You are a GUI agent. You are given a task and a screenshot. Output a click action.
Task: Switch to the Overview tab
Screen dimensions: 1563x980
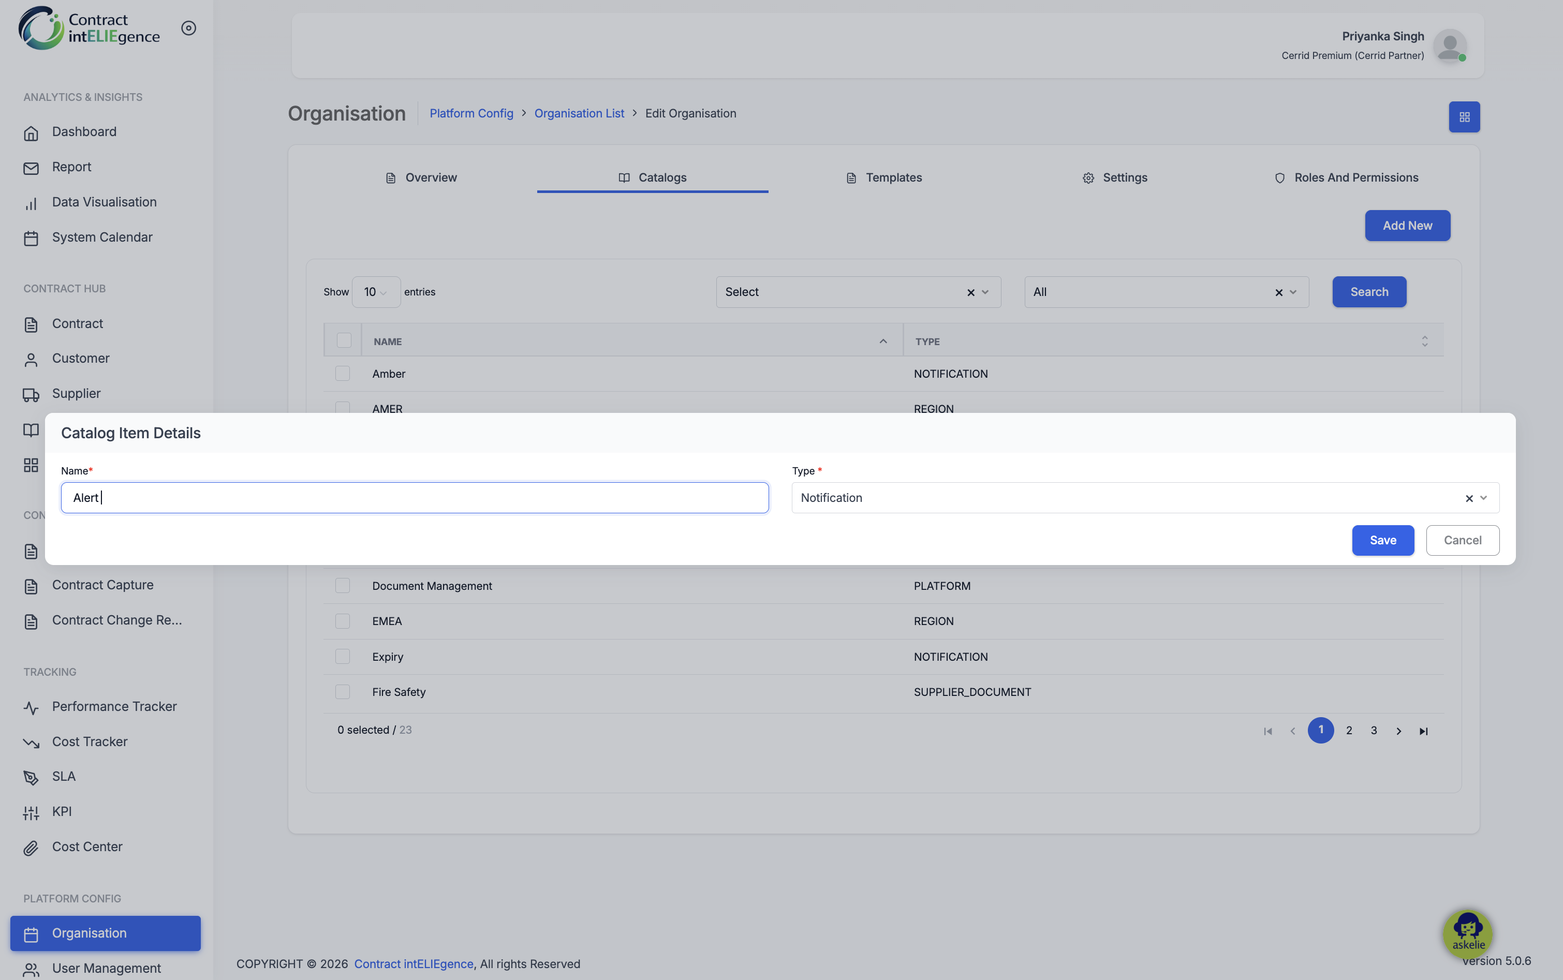(421, 177)
